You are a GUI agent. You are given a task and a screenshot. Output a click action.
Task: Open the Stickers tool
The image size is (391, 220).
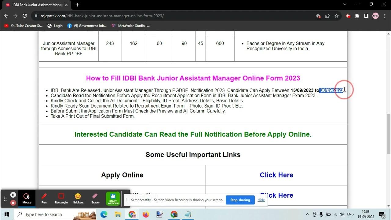(x=78, y=198)
